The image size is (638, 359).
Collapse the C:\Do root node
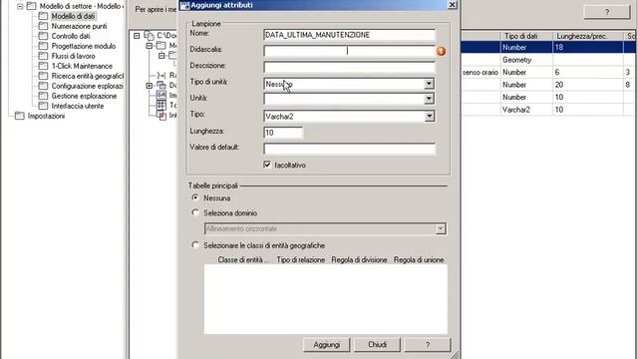[138, 36]
